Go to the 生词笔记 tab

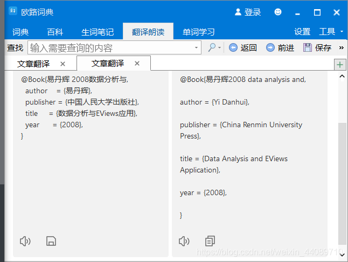(x=98, y=32)
